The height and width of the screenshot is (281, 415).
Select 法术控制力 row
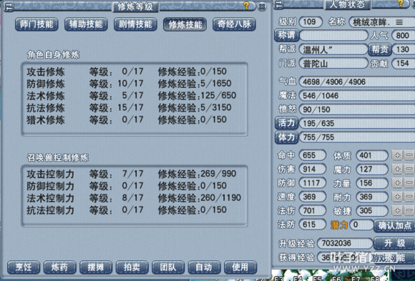(x=134, y=198)
